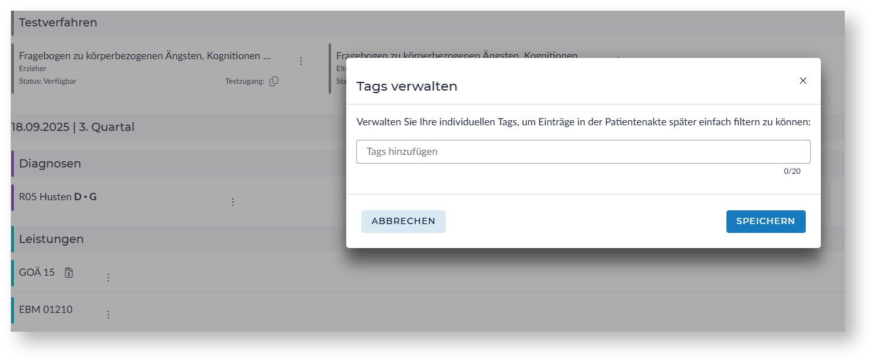
Task: Select the EBM 01210 Leistung entry
Action: (x=46, y=309)
